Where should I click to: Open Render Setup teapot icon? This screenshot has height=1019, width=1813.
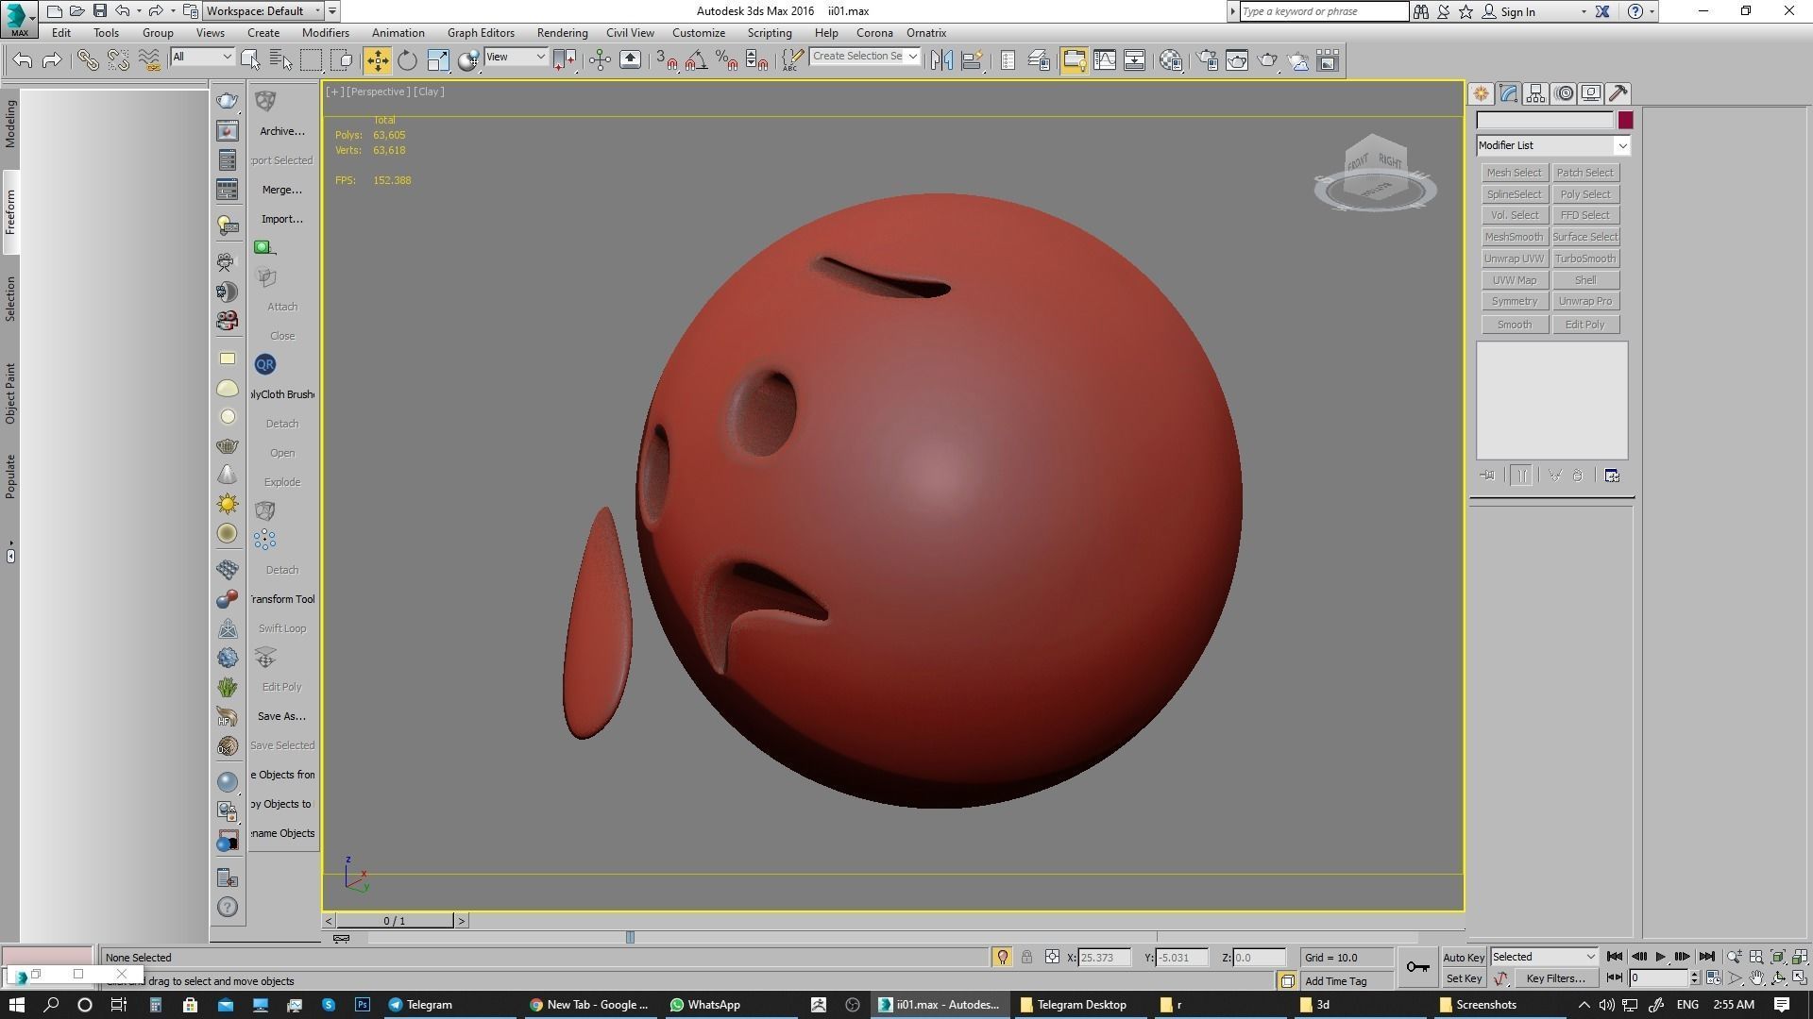tap(1207, 60)
